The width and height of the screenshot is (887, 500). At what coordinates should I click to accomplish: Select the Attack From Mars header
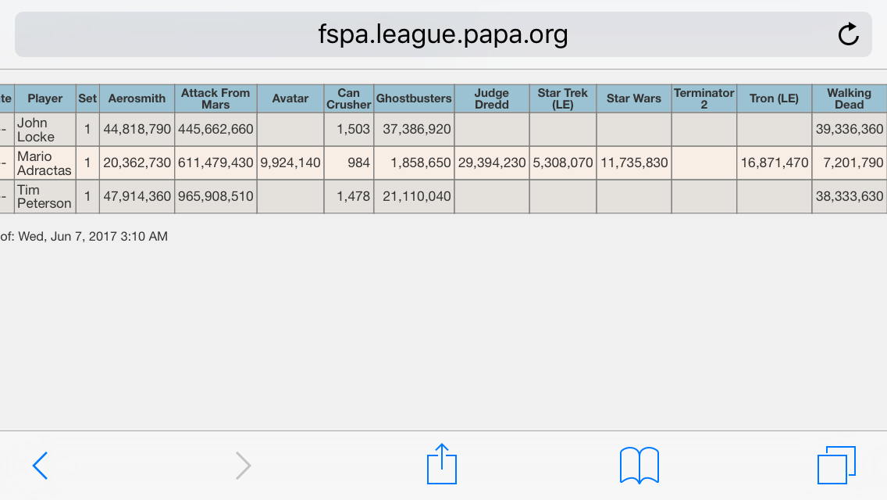coord(216,98)
